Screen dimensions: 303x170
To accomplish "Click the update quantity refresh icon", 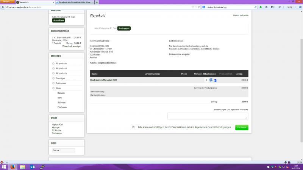I will tap(211, 80).
